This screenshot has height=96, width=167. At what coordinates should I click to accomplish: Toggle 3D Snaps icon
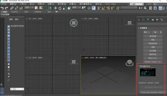(99, 8)
